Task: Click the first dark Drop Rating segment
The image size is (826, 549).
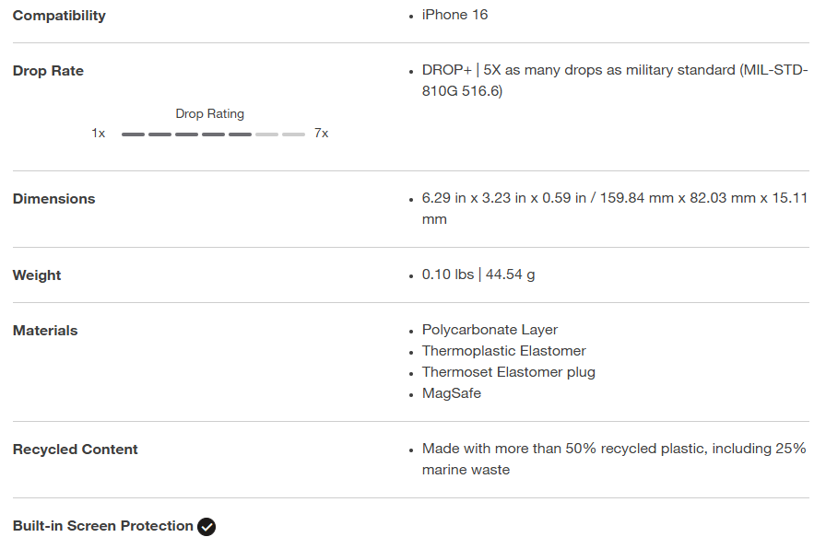Action: coord(133,134)
